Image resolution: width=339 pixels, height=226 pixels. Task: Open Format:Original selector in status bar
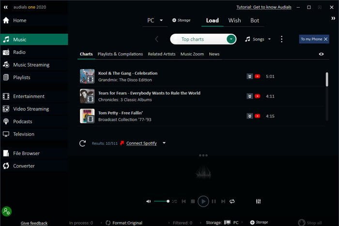click(x=124, y=223)
